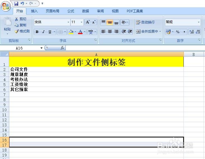Switch to the 视图 tab
Image resolution: width=205 pixels, height=159 pixels.
(115, 11)
